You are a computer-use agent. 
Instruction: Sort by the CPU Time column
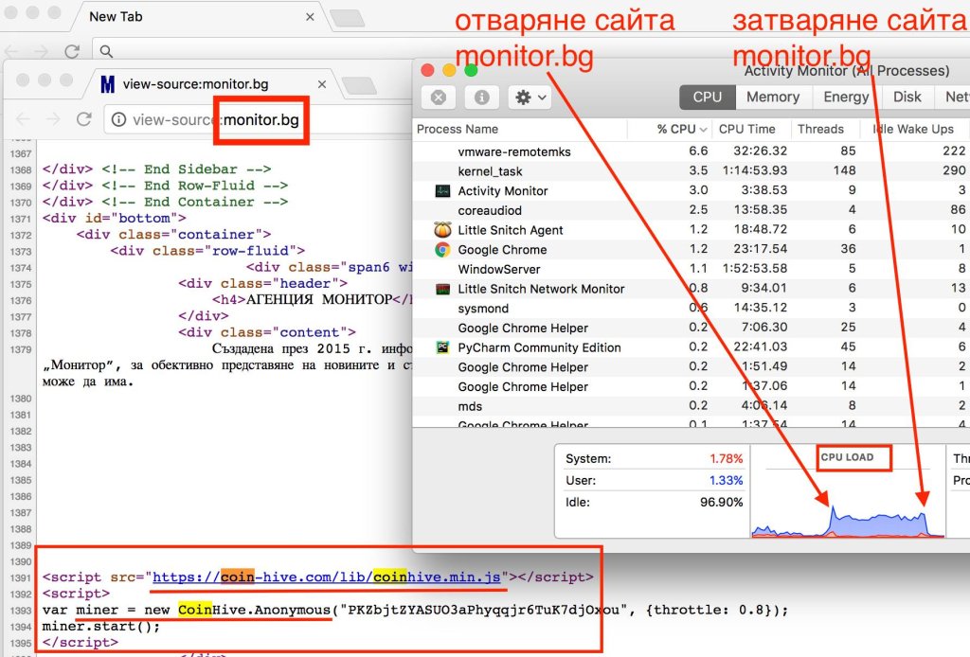pyautogui.click(x=746, y=129)
